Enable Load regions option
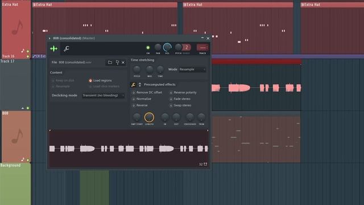Screen dimensions: 364x205 (100, 80)
